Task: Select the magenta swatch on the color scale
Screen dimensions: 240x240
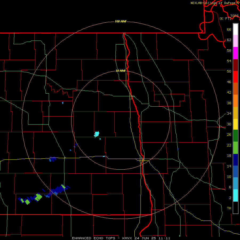Action: pyautogui.click(x=235, y=53)
